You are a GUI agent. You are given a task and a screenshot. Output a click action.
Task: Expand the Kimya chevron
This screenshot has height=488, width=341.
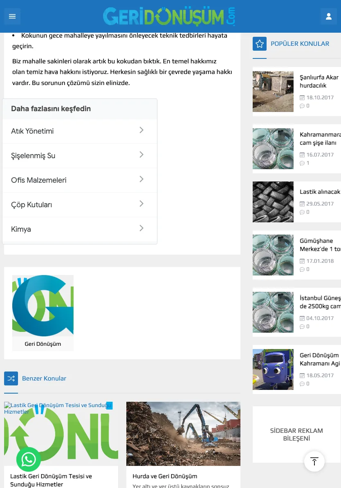coord(141,228)
